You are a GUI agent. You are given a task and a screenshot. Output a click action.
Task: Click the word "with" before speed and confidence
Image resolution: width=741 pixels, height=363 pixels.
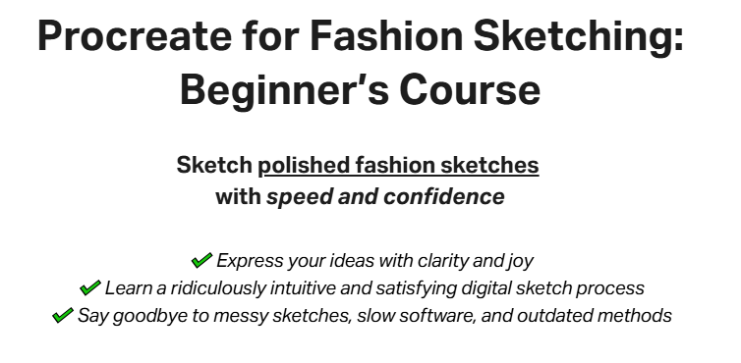coord(238,197)
